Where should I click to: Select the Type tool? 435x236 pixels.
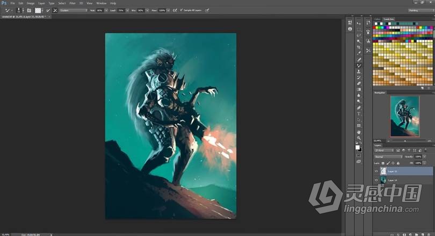click(x=359, y=114)
